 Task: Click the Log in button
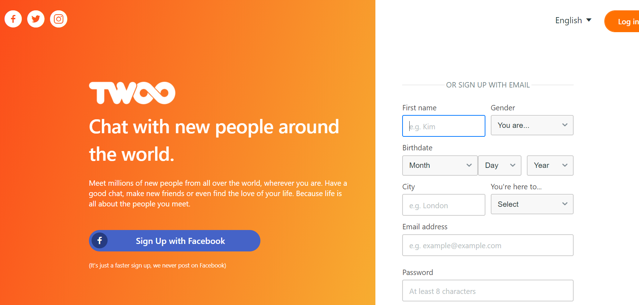pos(622,21)
